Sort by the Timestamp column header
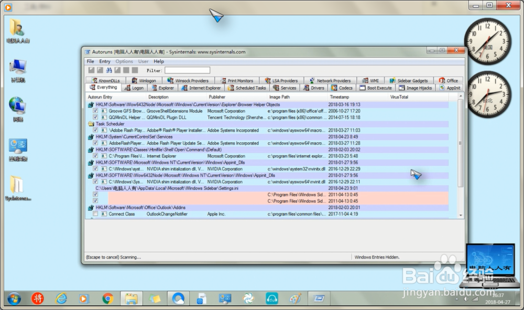The image size is (524, 310). [x=357, y=97]
